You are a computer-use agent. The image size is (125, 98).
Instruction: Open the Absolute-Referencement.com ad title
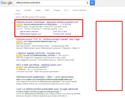pos(47,22)
